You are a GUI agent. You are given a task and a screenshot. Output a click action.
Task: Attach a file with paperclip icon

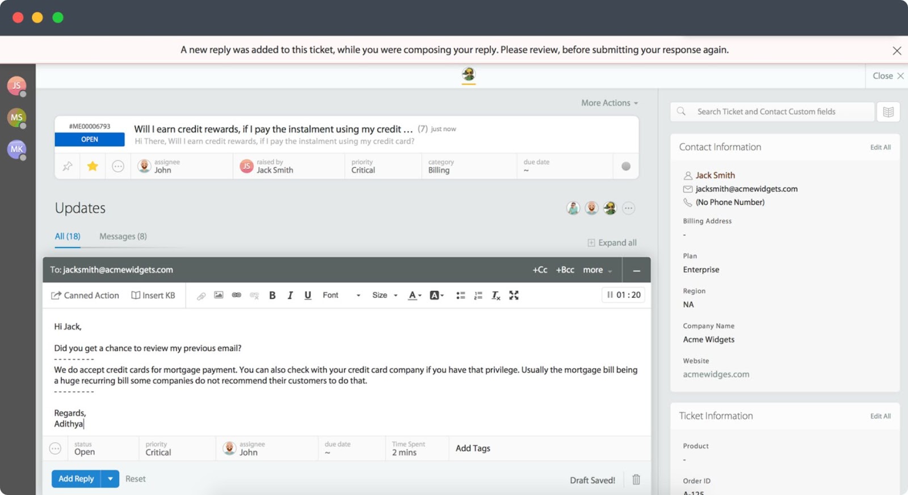point(201,295)
